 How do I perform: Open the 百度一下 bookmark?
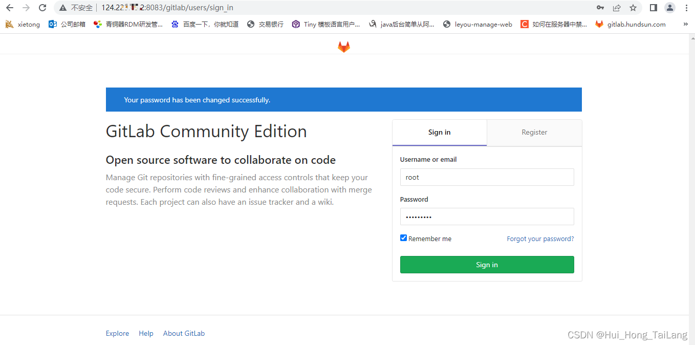[205, 24]
